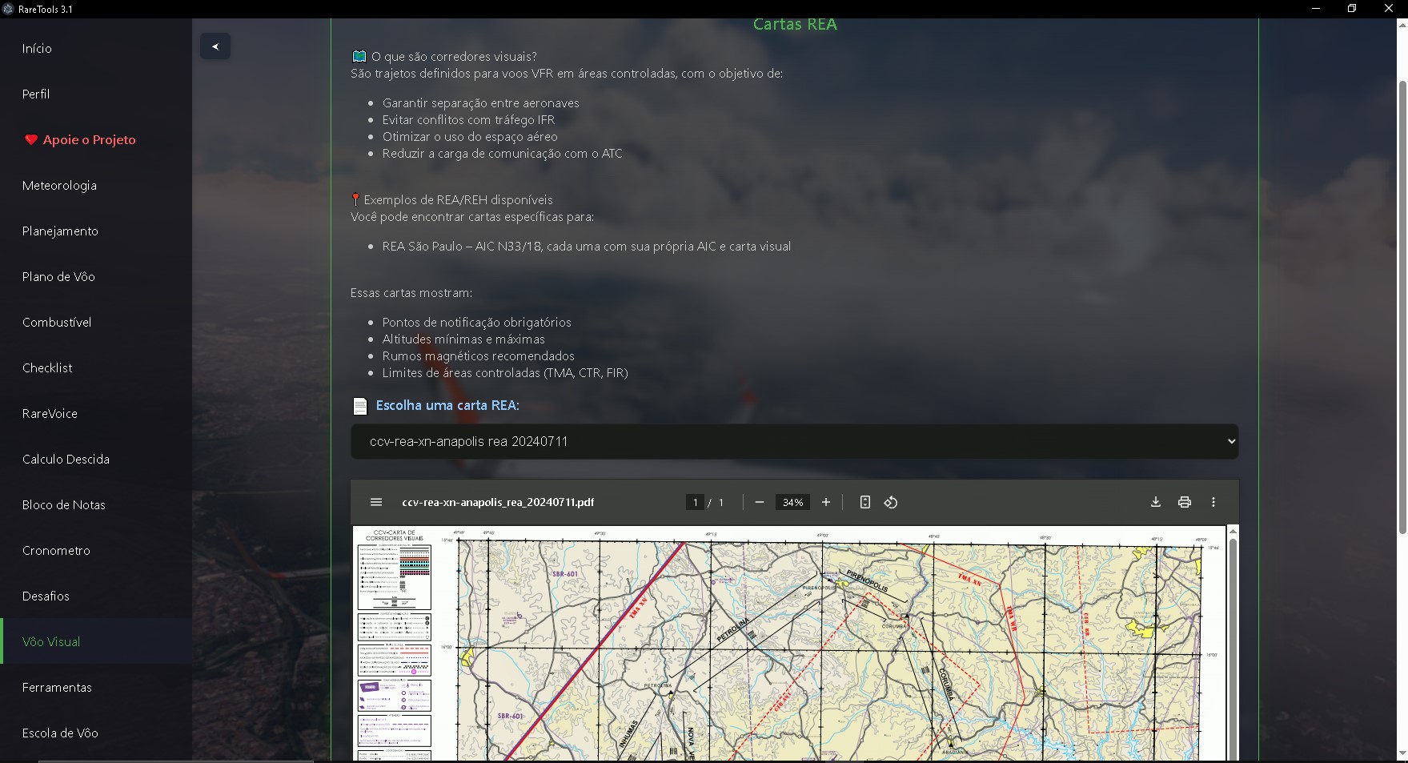The width and height of the screenshot is (1408, 763).
Task: Open the Checklist menu item
Action: click(47, 367)
